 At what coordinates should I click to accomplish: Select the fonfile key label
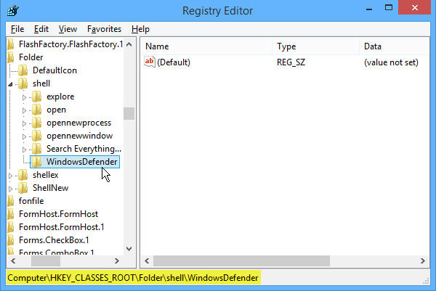[31, 201]
